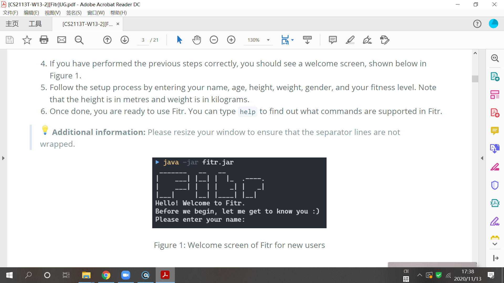Switch to the 工具 tab
504x283 pixels.
coord(35,24)
